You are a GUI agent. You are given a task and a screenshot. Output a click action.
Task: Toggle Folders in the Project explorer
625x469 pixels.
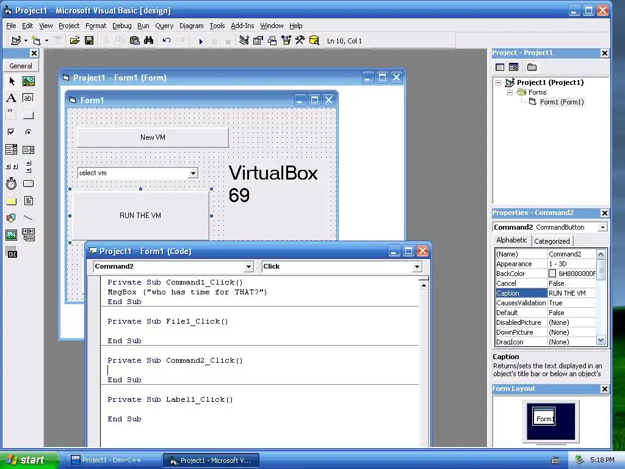[532, 67]
